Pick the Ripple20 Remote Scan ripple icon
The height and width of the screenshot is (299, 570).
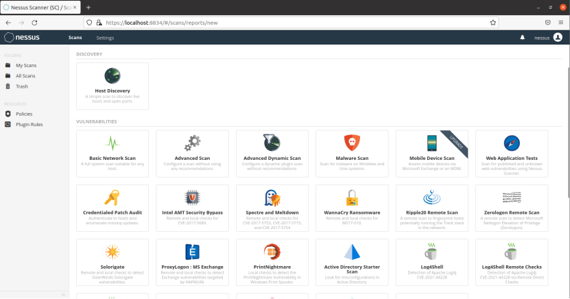[432, 198]
